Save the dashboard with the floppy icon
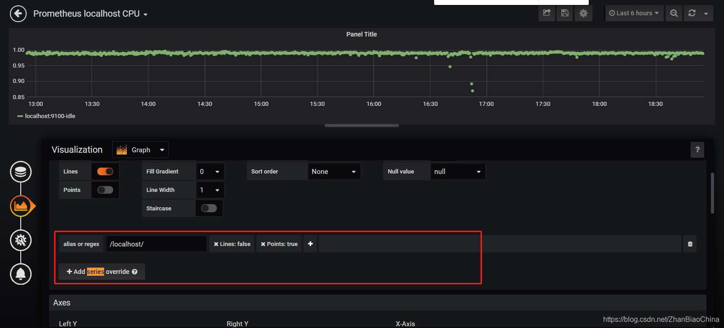The image size is (724, 328). tap(565, 13)
